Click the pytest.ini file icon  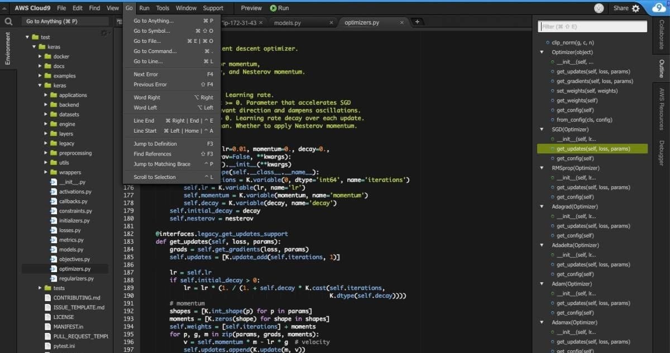click(x=47, y=346)
